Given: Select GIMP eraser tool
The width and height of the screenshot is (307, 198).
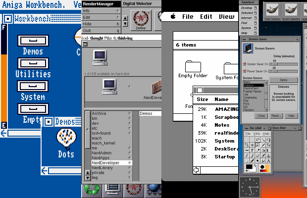Looking at the screenshot, I should tap(257, 155).
